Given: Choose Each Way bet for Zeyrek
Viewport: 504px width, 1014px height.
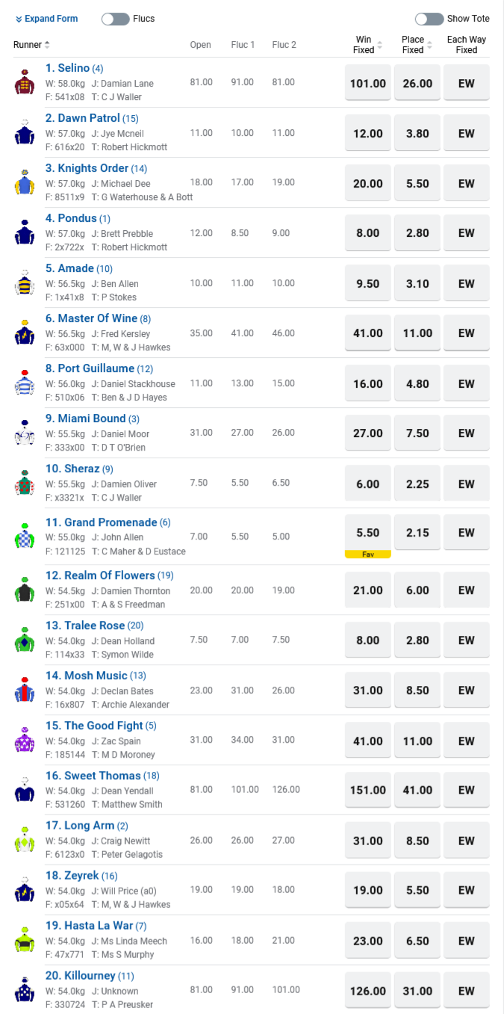Looking at the screenshot, I should [x=467, y=890].
